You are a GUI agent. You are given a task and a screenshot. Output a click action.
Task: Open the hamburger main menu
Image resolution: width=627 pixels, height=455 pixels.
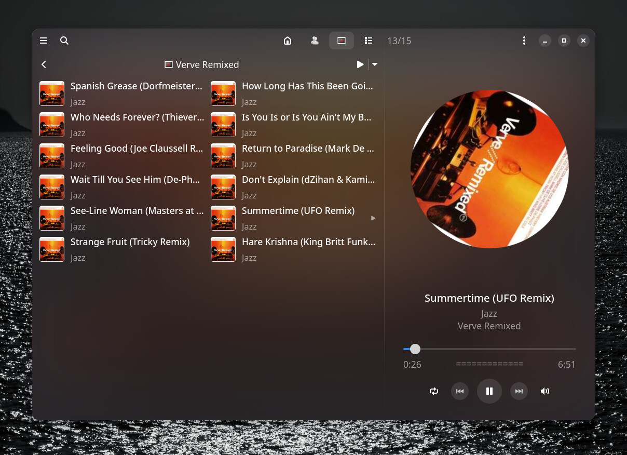point(44,41)
